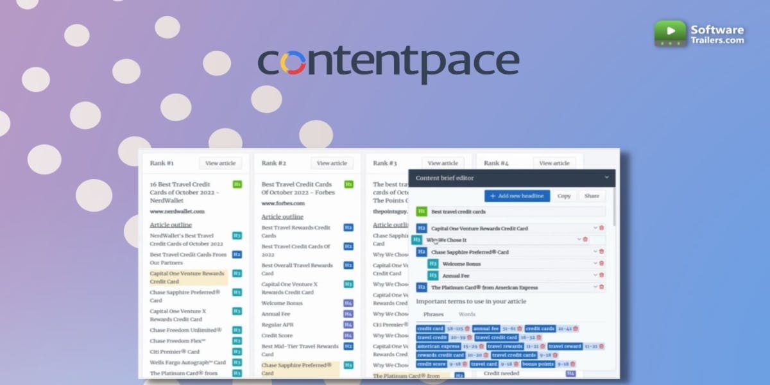Click 'NerdWallet's Best Travel Credit Cards of October 2022'
Viewport: 770px width, 385px height.
click(187, 239)
